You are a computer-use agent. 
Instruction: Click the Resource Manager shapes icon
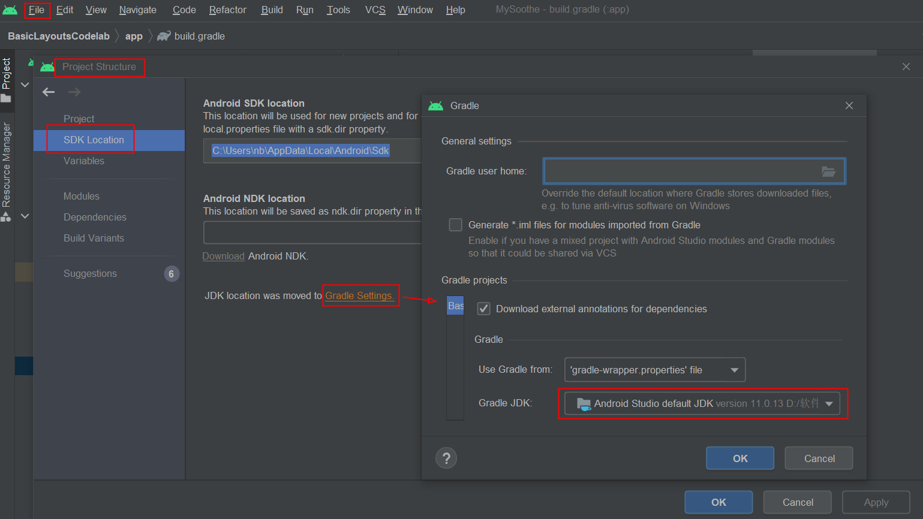6,216
